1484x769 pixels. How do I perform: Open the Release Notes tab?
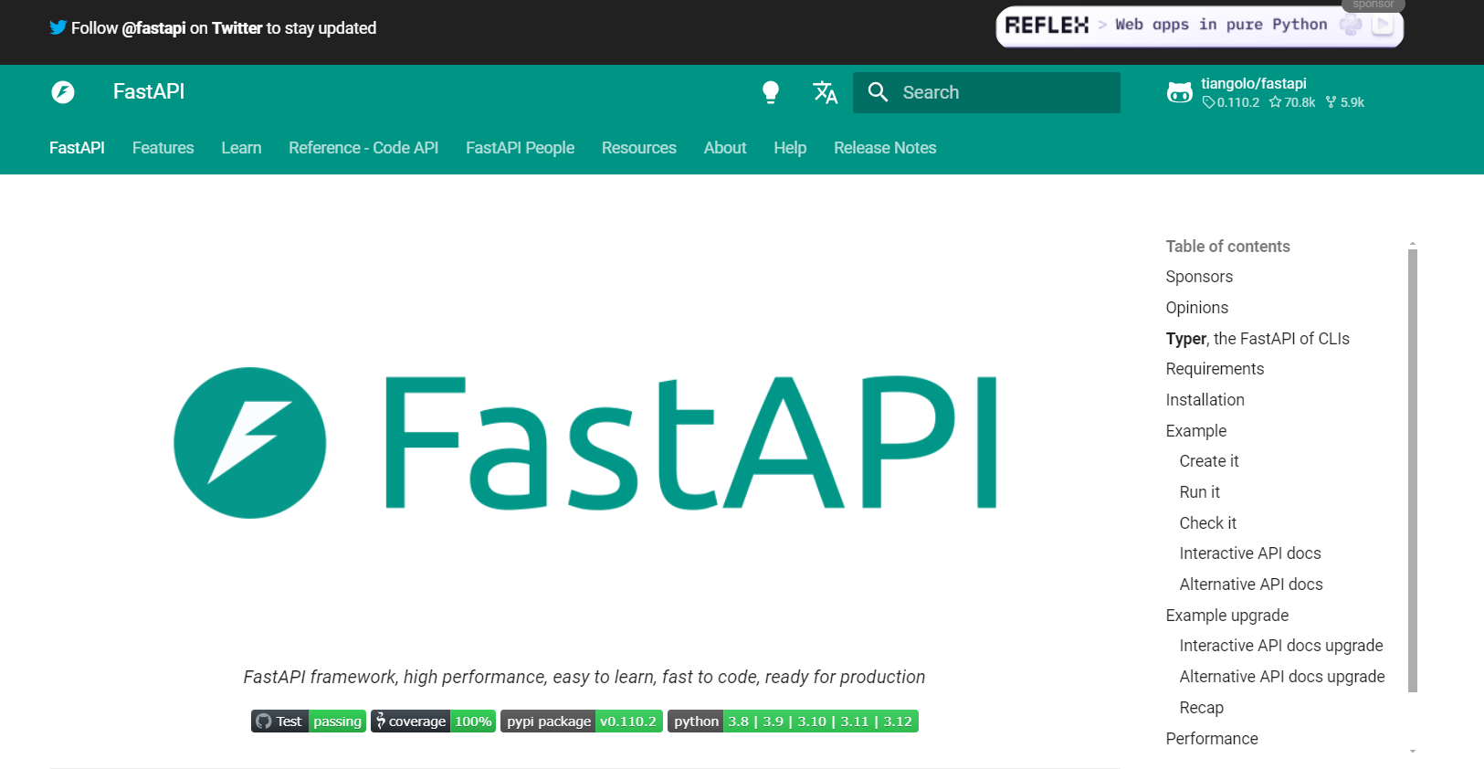click(885, 148)
